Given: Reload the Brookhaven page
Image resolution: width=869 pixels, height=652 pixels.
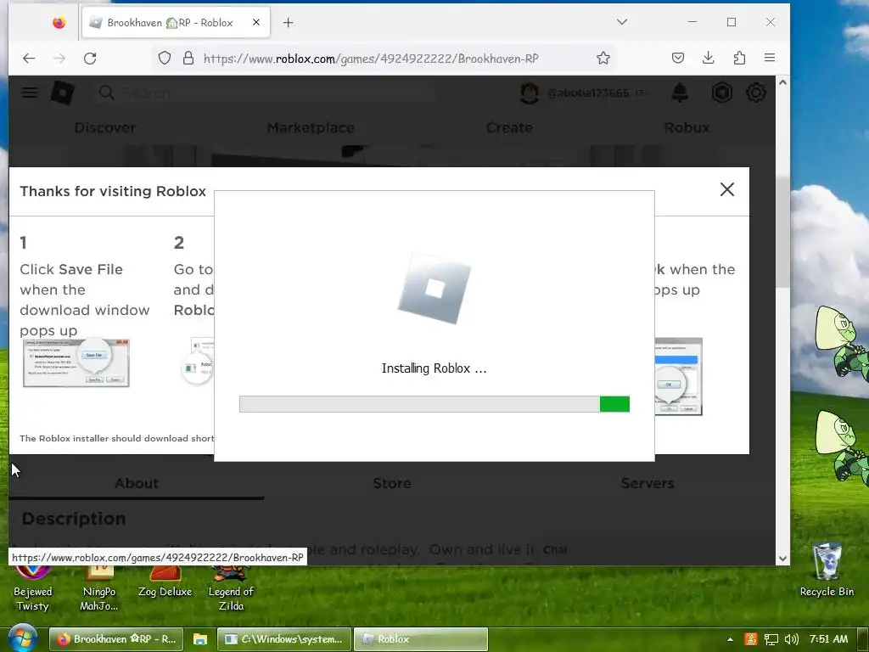Looking at the screenshot, I should [x=90, y=59].
